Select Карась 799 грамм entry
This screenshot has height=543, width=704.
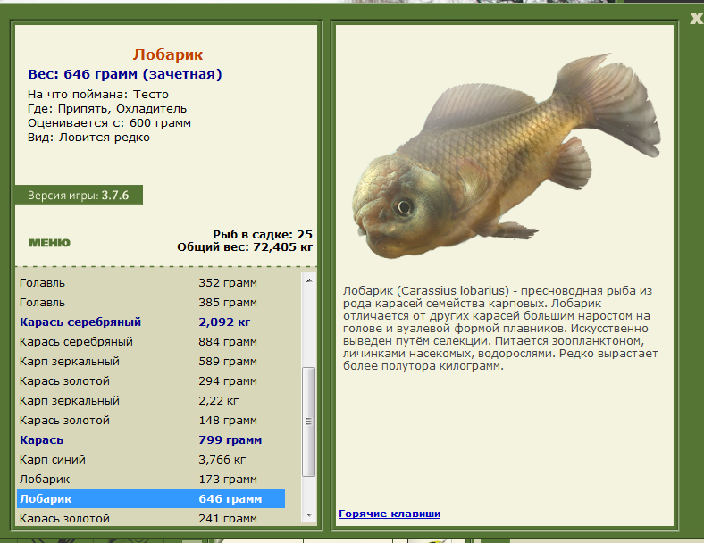point(151,439)
